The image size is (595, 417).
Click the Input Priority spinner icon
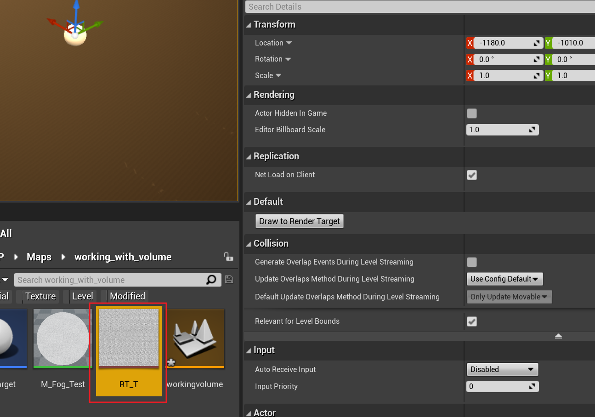click(x=532, y=386)
